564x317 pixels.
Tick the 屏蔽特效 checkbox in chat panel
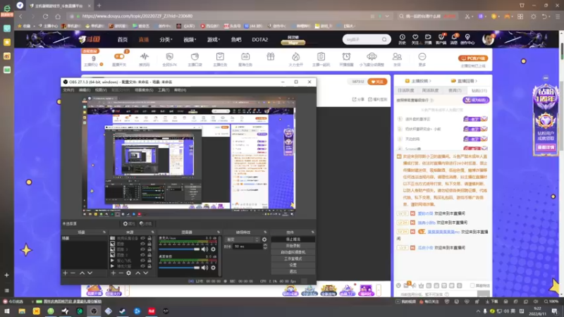coord(472,286)
